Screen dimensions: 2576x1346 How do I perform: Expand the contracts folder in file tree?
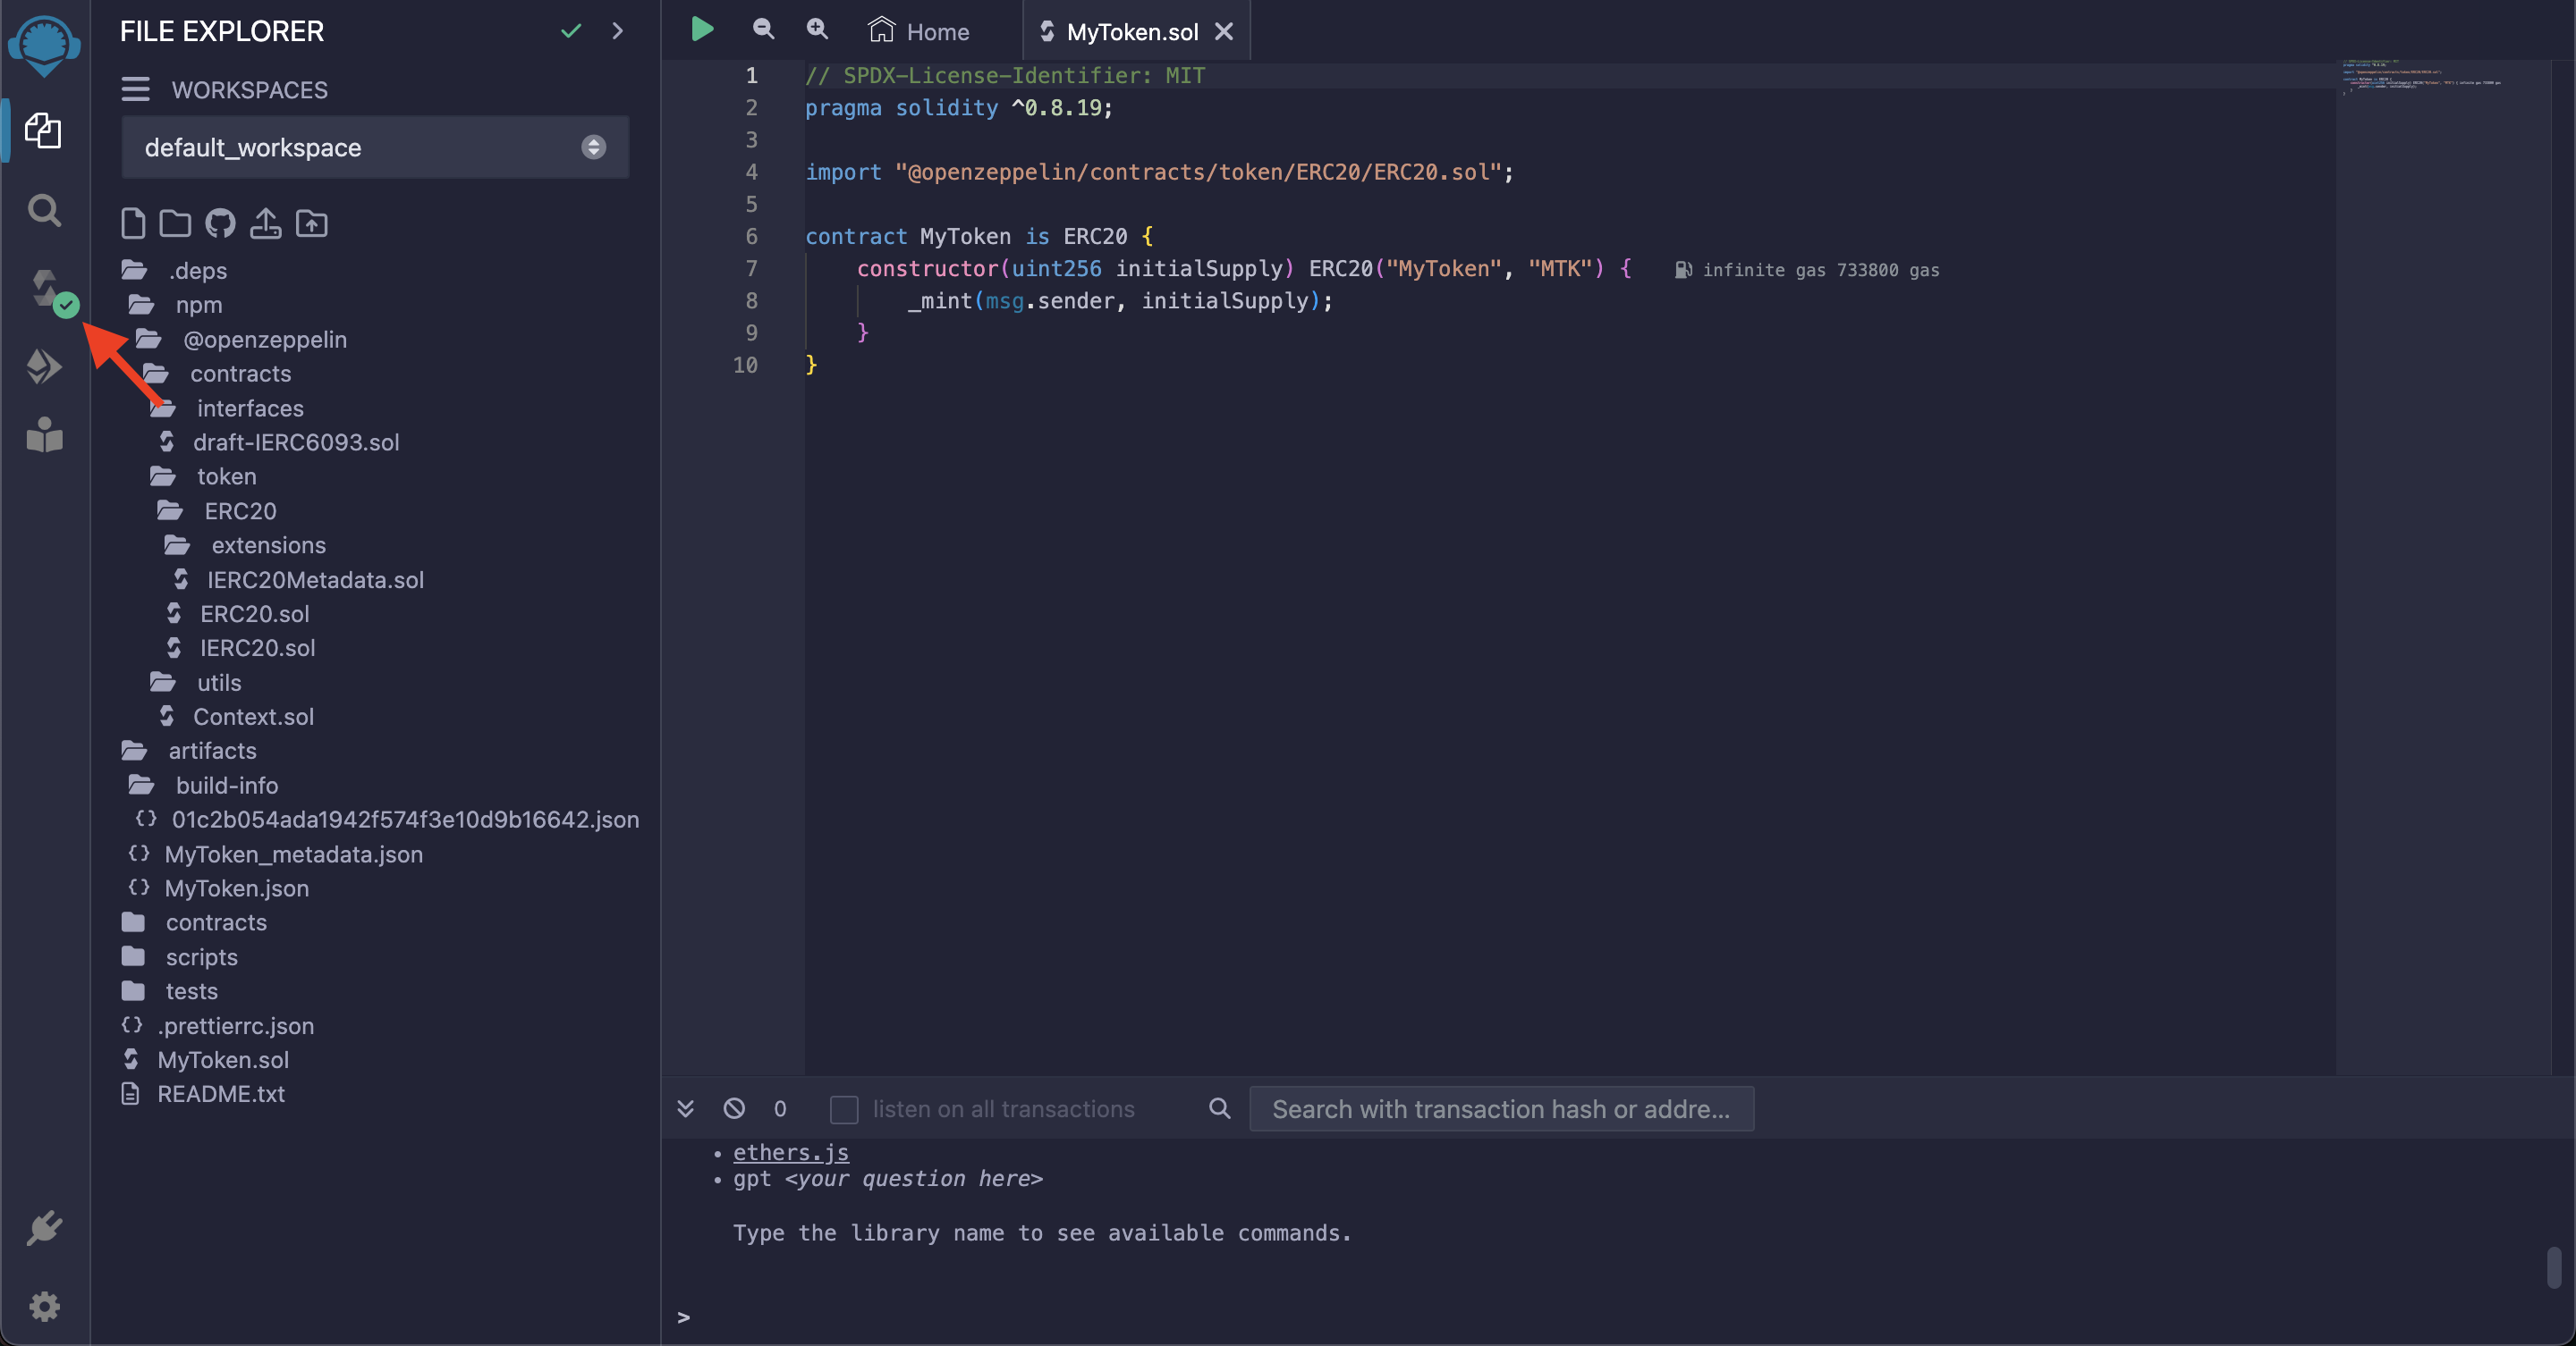click(x=215, y=922)
